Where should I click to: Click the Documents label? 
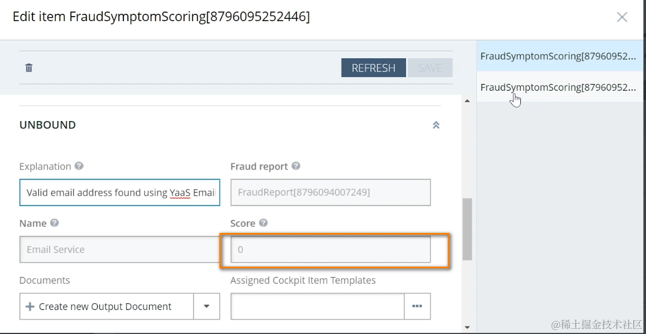[45, 280]
